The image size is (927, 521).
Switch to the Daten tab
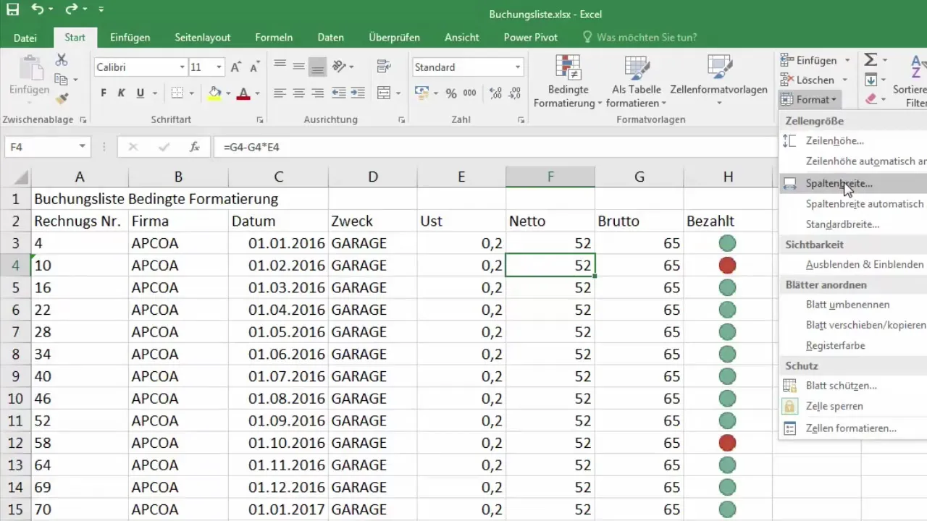pyautogui.click(x=331, y=38)
